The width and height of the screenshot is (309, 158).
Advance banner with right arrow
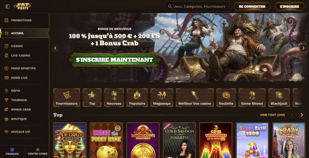pyautogui.click(x=303, y=48)
